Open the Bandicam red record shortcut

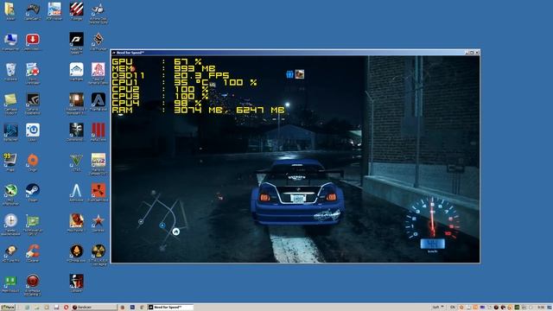click(33, 281)
